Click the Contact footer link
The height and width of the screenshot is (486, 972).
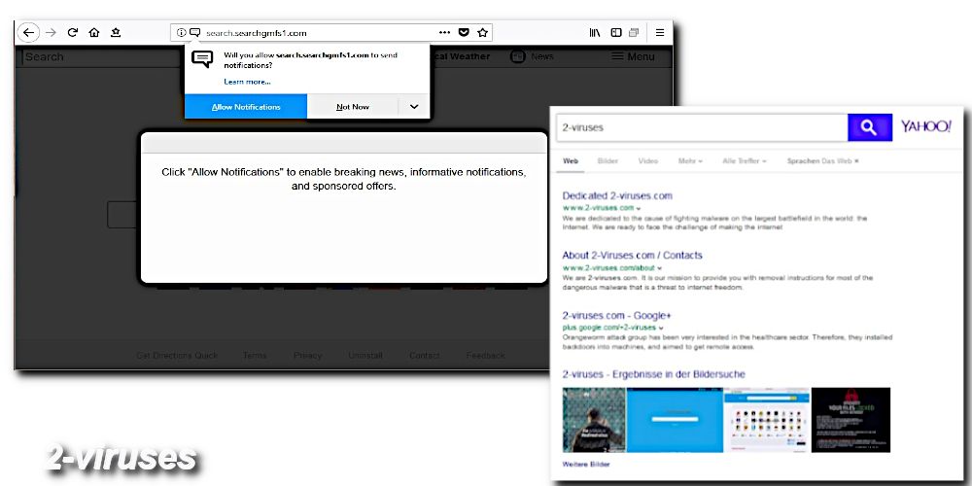(425, 355)
